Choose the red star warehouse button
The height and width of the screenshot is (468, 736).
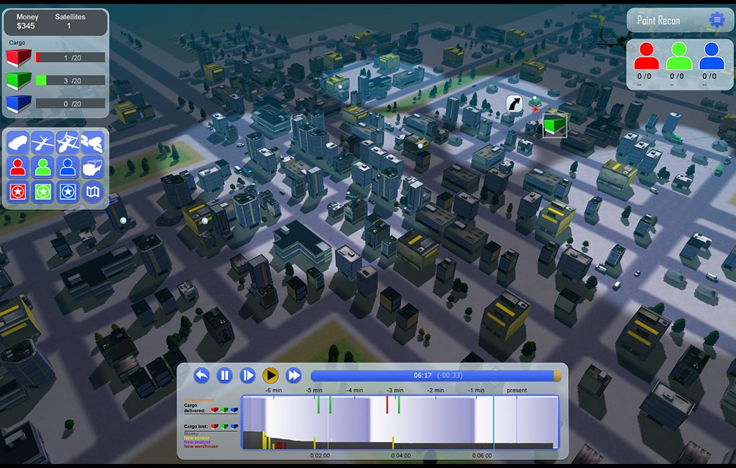point(18,192)
